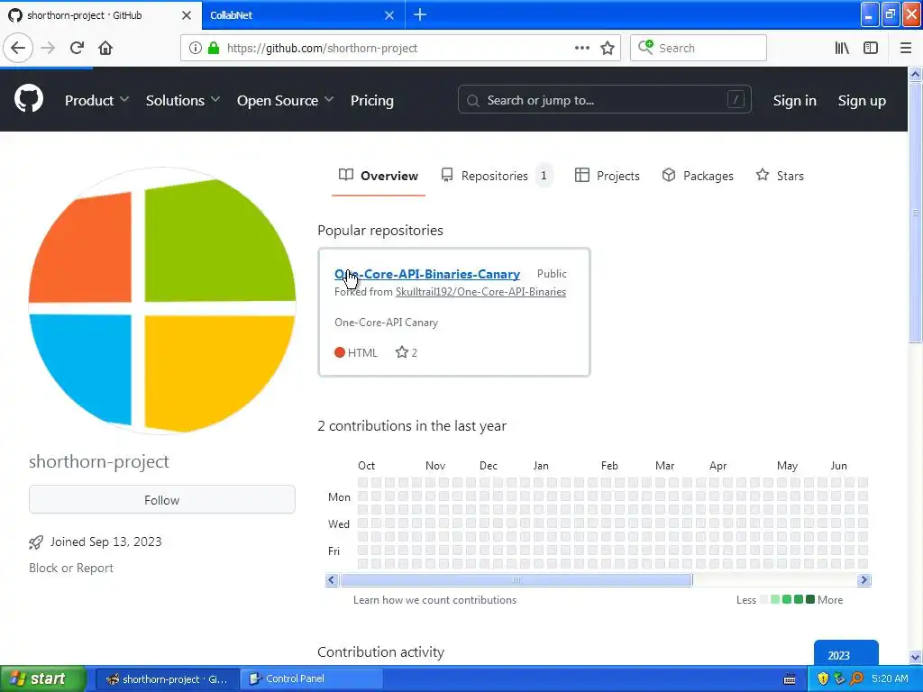Open Learn how we count contributions

tap(434, 599)
